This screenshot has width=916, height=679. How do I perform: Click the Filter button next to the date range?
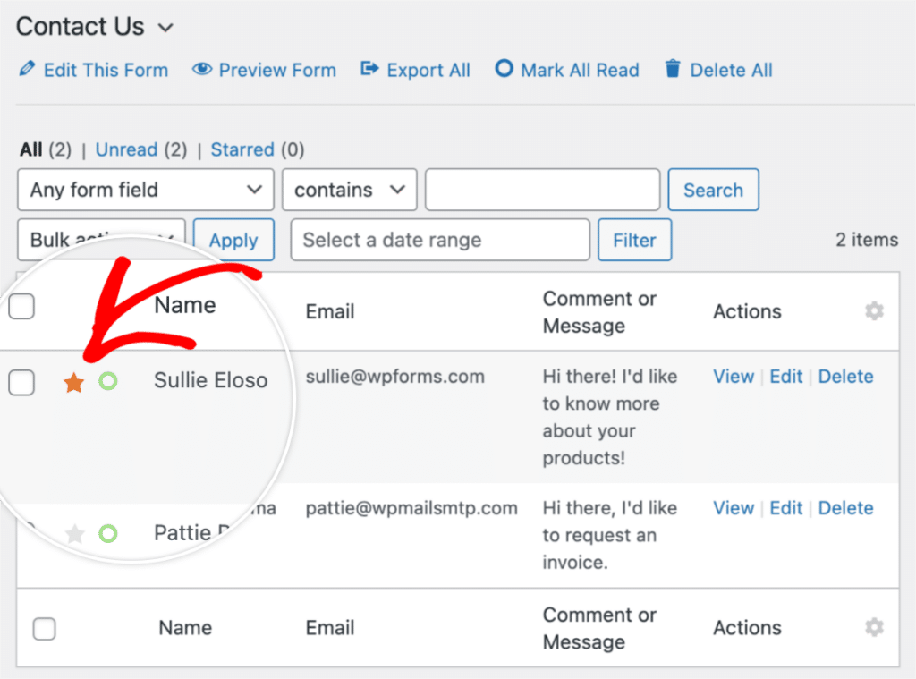(x=634, y=240)
